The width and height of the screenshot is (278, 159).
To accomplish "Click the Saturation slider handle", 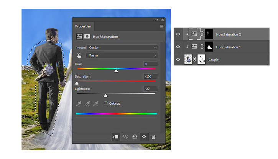I will (x=77, y=83).
